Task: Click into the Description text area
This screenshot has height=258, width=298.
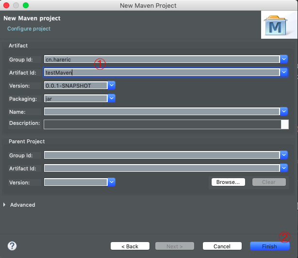Action: coord(162,124)
